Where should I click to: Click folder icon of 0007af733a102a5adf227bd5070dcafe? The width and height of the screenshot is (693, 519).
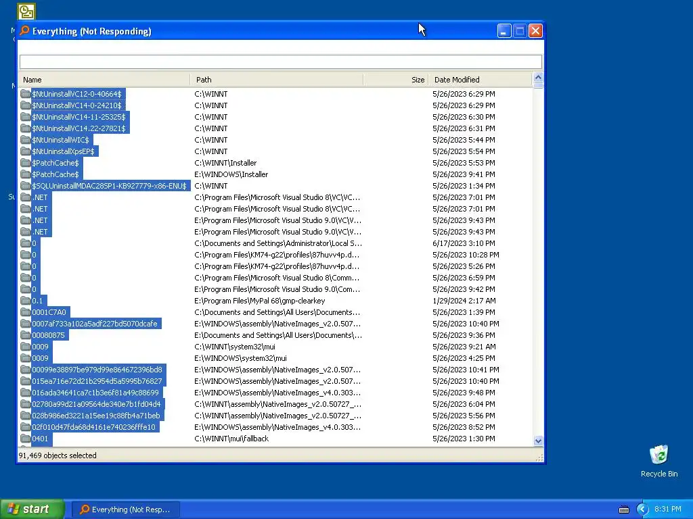pos(25,324)
